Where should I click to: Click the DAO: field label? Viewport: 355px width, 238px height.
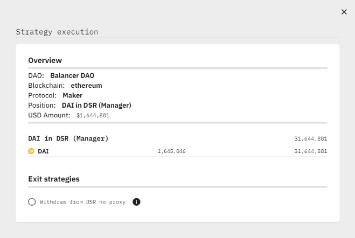pos(36,75)
